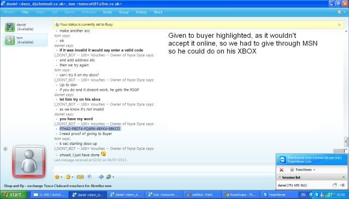Open the Invite menu
The width and height of the screenshot is (349, 199).
107,12
